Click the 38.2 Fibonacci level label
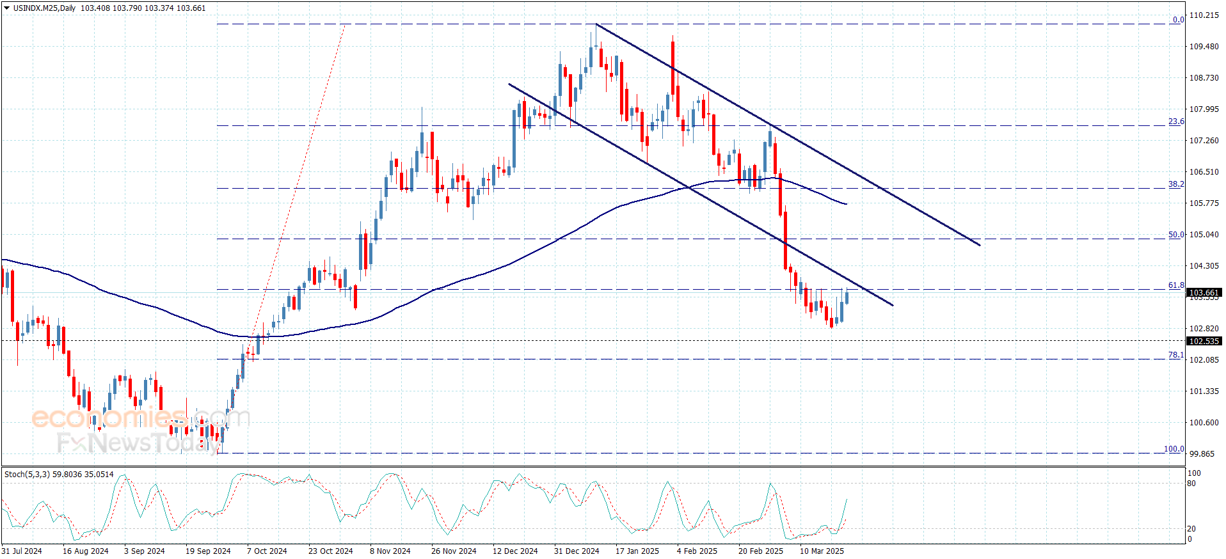1226x559 pixels. coord(1176,184)
